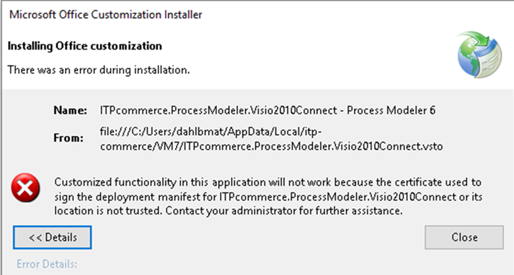The image size is (514, 275).
Task: Select the Installing Office customization heading
Action: (x=84, y=46)
